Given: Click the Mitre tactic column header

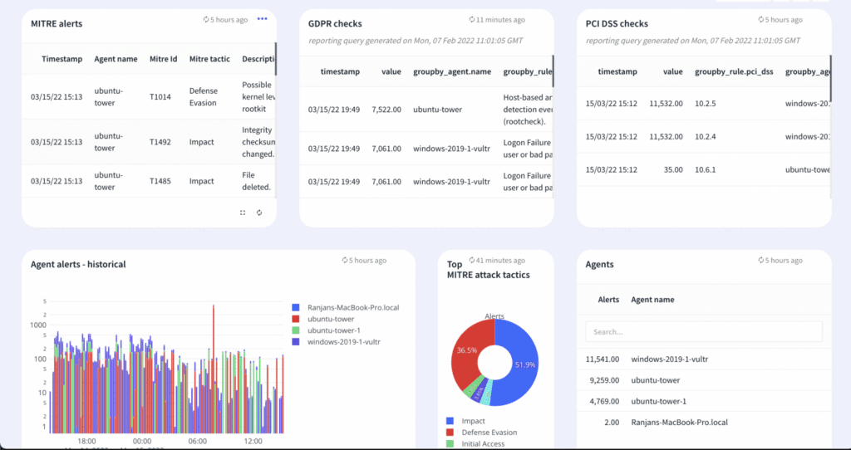Looking at the screenshot, I should (209, 59).
